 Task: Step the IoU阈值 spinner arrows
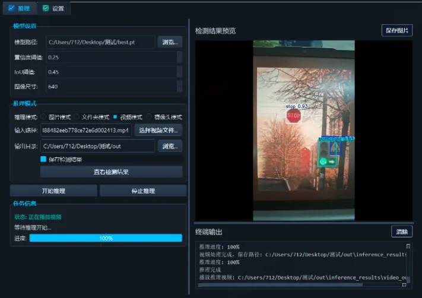pos(179,72)
